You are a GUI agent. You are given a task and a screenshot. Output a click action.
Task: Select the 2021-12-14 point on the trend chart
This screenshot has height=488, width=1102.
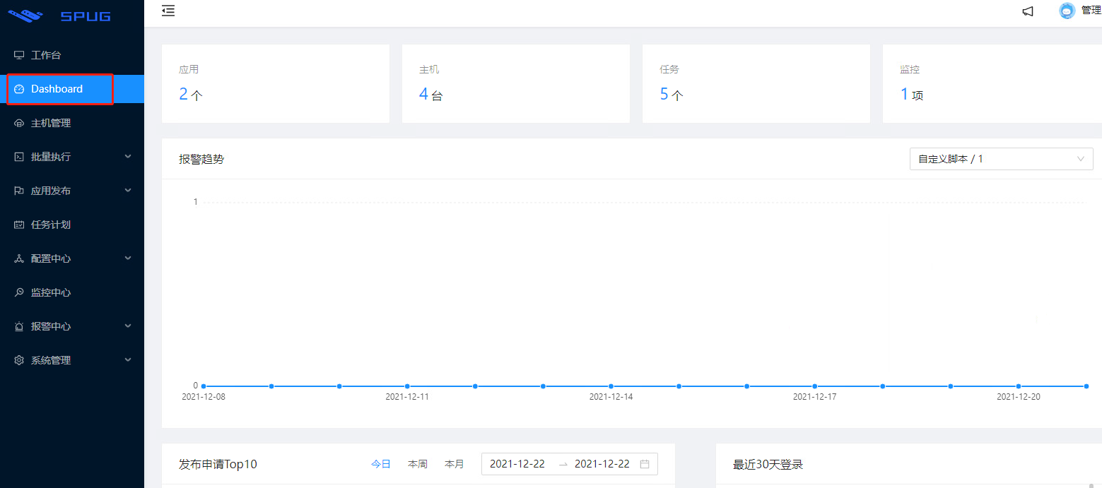(x=611, y=386)
